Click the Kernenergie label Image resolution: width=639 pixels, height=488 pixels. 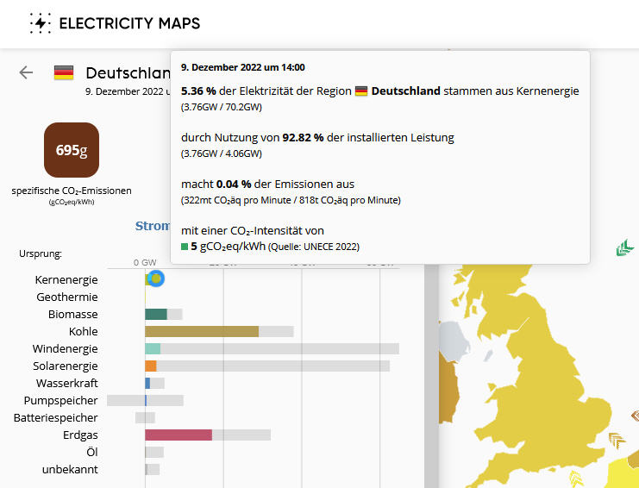click(66, 280)
